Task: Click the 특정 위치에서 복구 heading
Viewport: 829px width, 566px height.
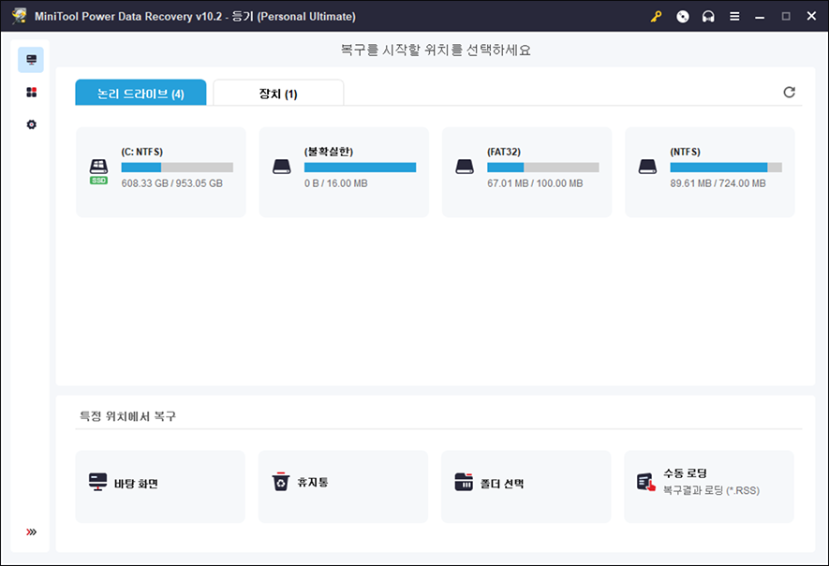Action: [x=127, y=416]
